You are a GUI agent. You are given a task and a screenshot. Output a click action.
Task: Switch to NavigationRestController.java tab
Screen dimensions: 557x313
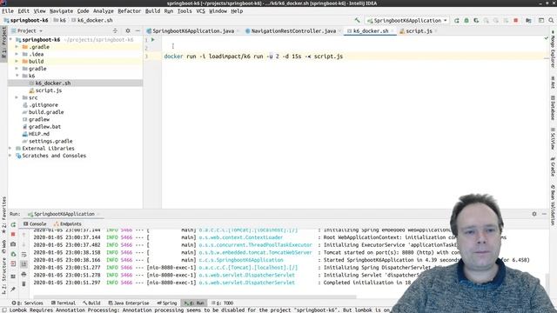293,31
